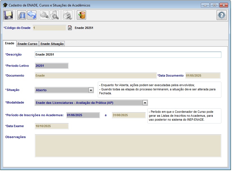
Task: Click the code lookup icon beside Código do Enade
Action: click(70, 28)
